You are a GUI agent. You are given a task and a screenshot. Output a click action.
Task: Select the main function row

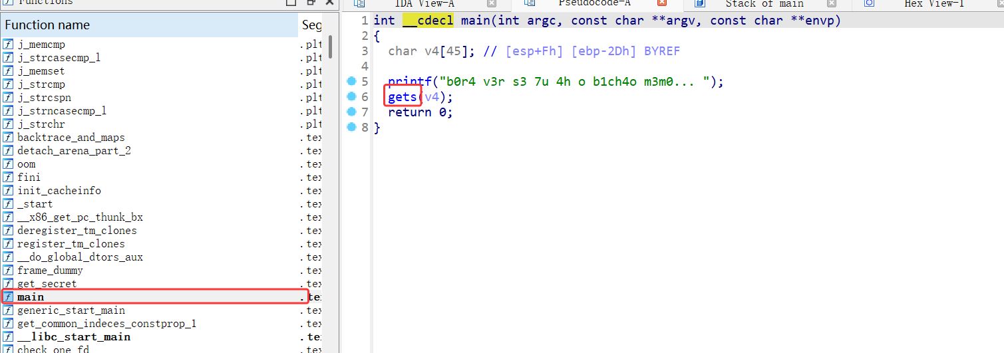point(162,297)
